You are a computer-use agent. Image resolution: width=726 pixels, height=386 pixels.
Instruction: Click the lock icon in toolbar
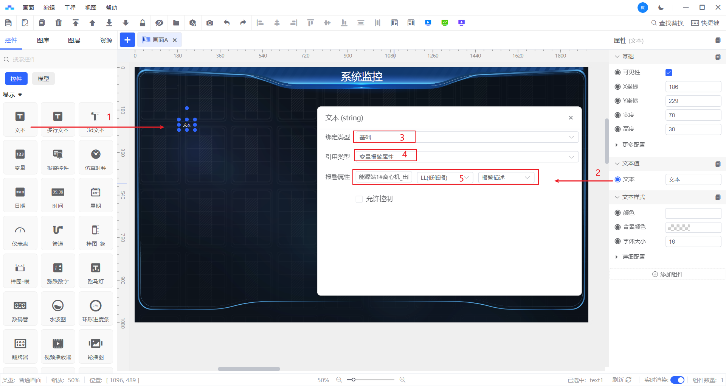143,23
